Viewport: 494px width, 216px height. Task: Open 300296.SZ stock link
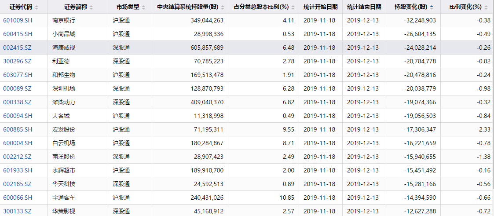click(17, 62)
